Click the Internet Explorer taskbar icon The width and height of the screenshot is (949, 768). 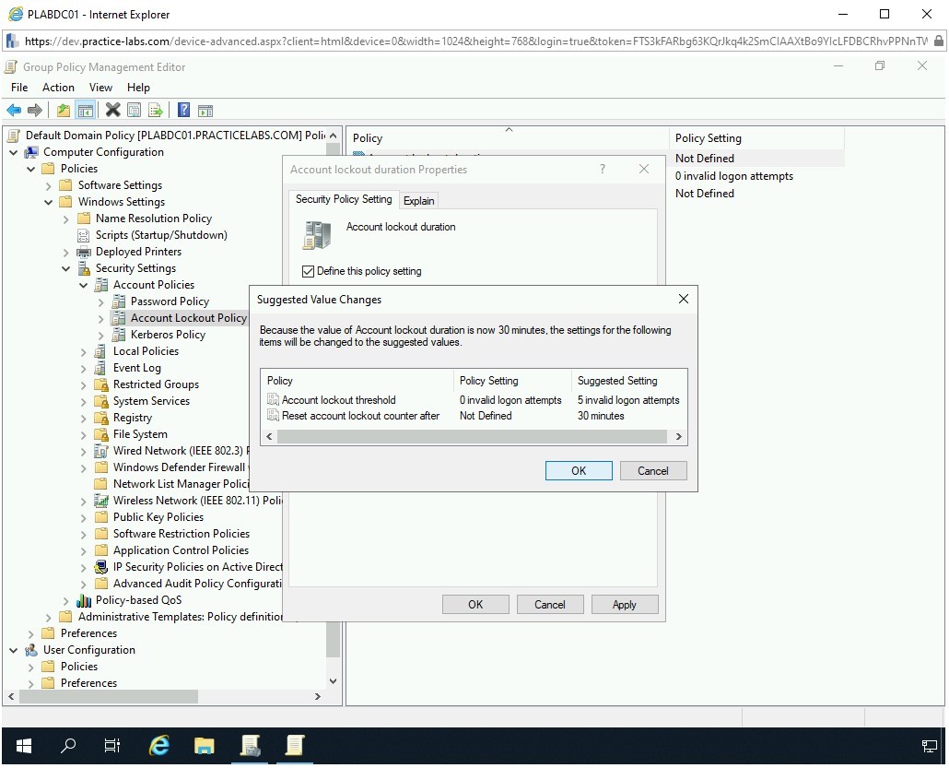159,745
